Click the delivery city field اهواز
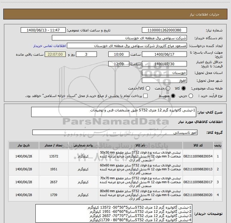The image size is (231, 223). tap(164, 81)
